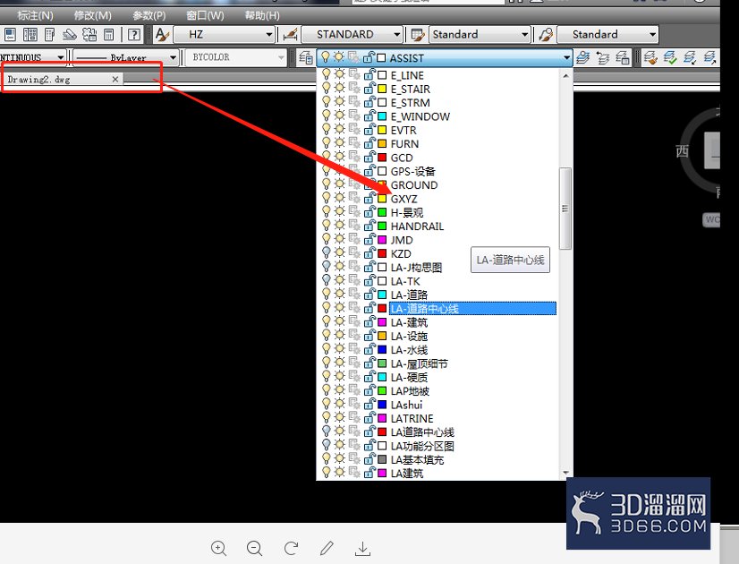The image size is (739, 564).
Task: Toggle light bulb of LA功能分区图 layer
Action: pyautogui.click(x=326, y=445)
